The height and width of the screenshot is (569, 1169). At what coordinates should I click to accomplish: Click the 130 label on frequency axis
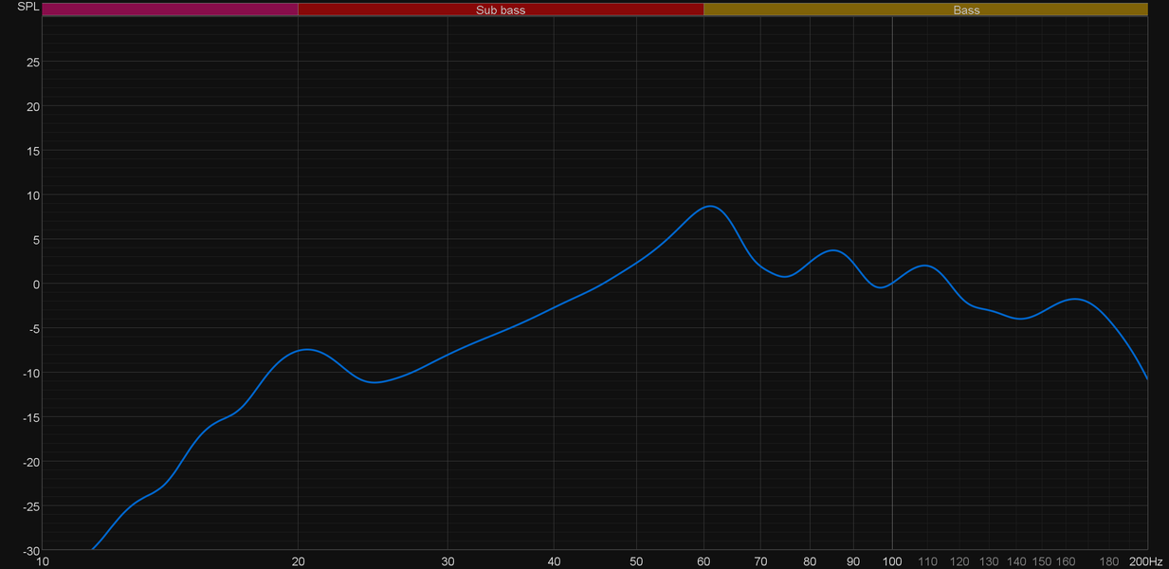(989, 562)
